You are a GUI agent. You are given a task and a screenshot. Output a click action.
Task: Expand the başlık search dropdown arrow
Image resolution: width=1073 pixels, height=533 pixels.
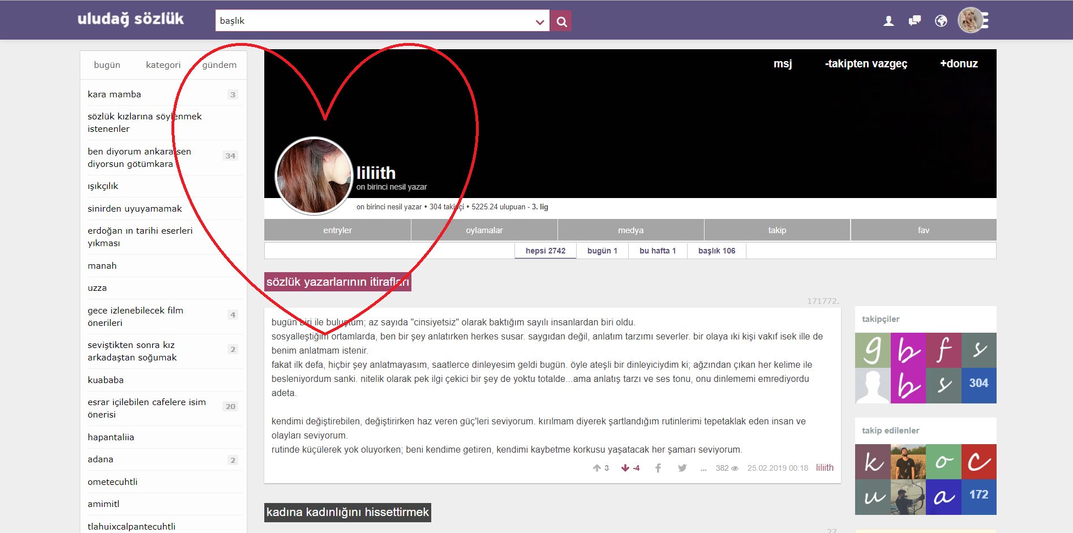[539, 22]
